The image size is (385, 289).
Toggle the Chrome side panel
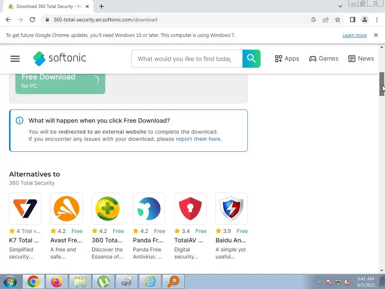point(353,20)
